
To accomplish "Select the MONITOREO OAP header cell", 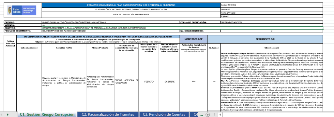I will pos(193,39).
